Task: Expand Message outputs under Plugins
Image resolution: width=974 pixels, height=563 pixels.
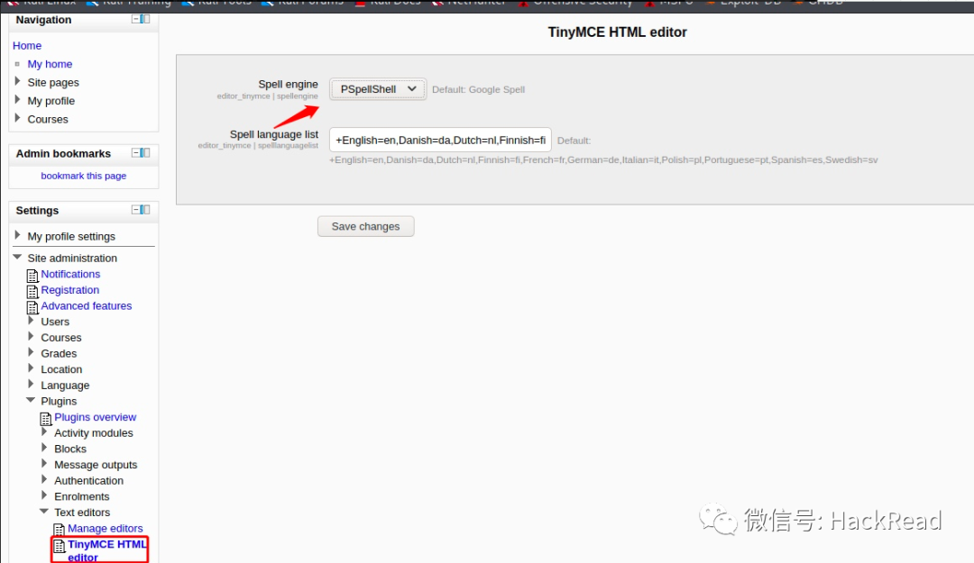Action: 44,464
